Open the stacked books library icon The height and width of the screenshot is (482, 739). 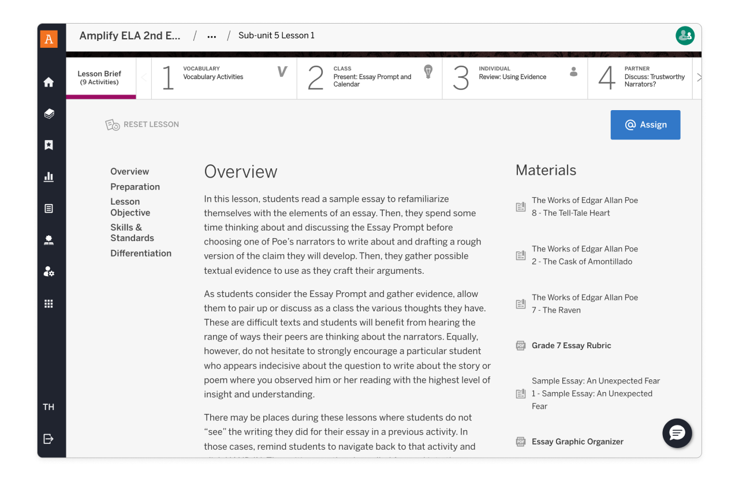49,113
